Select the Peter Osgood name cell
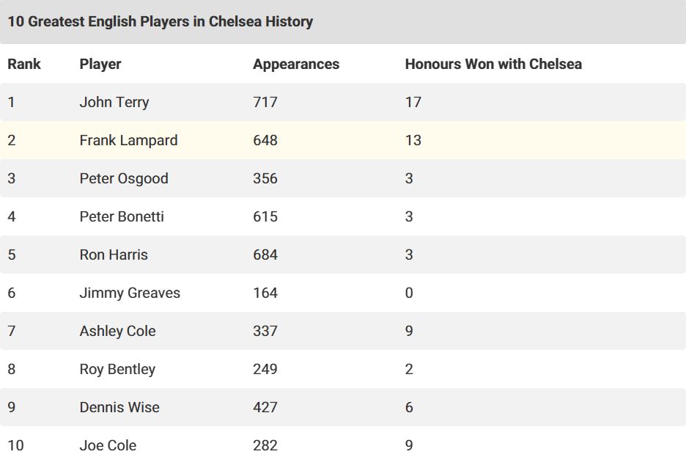 click(124, 178)
